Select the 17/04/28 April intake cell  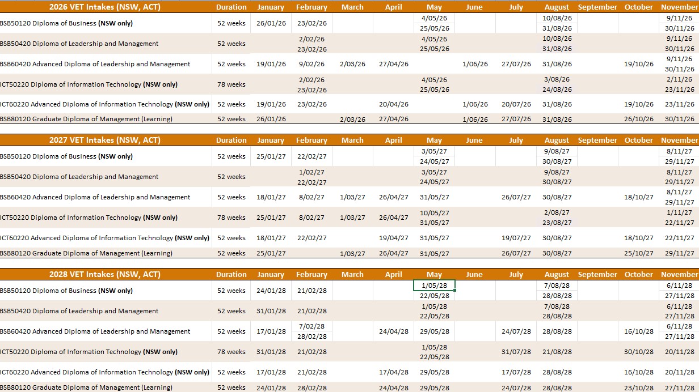click(393, 372)
